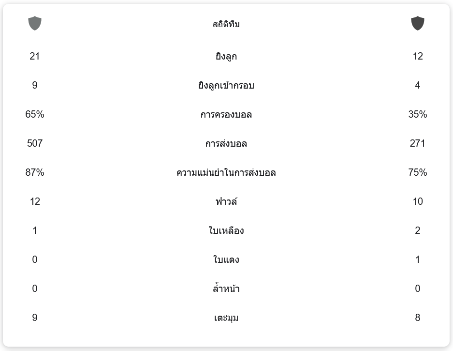Click the left team's 65% possession value
The image size is (453, 351).
click(x=35, y=115)
